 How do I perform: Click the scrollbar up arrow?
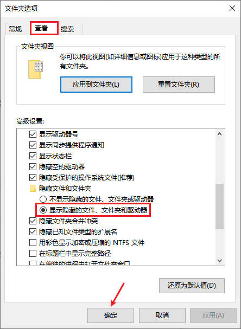pyautogui.click(x=220, y=134)
